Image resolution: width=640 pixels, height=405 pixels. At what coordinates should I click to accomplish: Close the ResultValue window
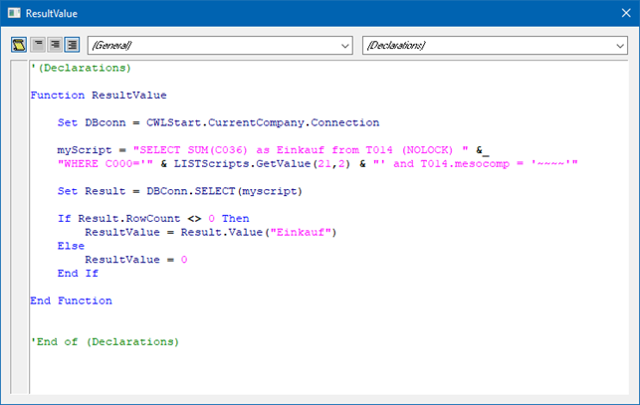(x=625, y=14)
